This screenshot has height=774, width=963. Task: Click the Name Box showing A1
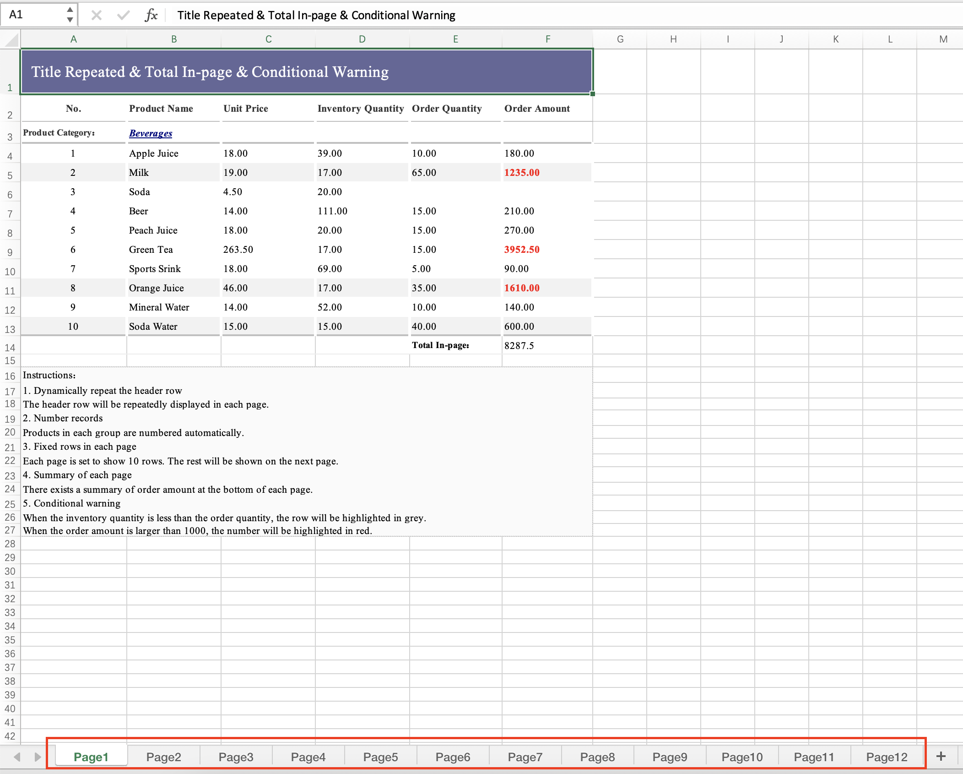(x=32, y=15)
